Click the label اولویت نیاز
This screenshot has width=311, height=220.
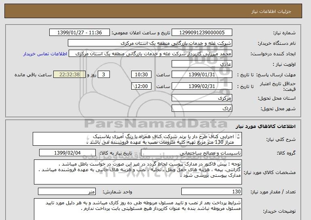[284, 65]
